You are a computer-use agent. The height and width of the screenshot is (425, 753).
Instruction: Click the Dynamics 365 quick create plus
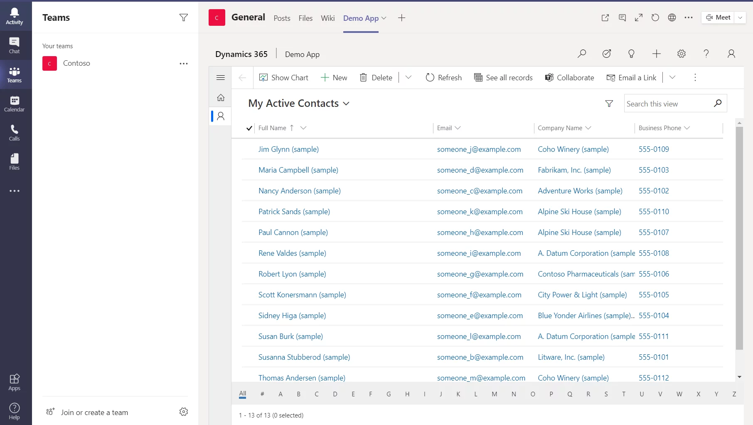pos(657,54)
